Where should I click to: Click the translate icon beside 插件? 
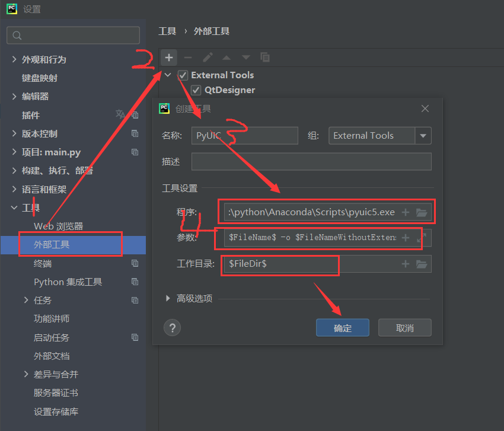pyautogui.click(x=120, y=114)
